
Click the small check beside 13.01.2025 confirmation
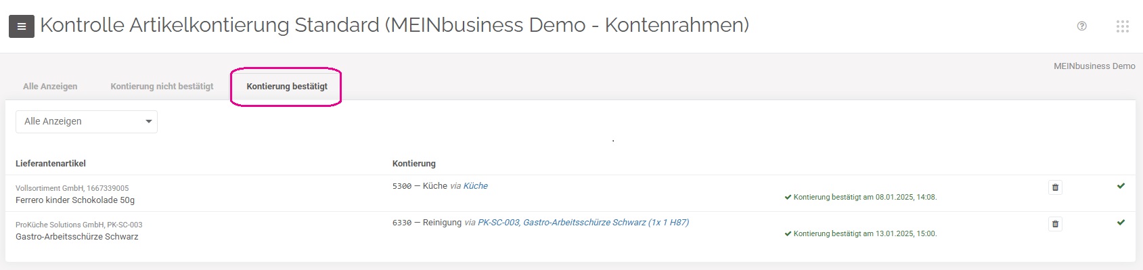[788, 234]
